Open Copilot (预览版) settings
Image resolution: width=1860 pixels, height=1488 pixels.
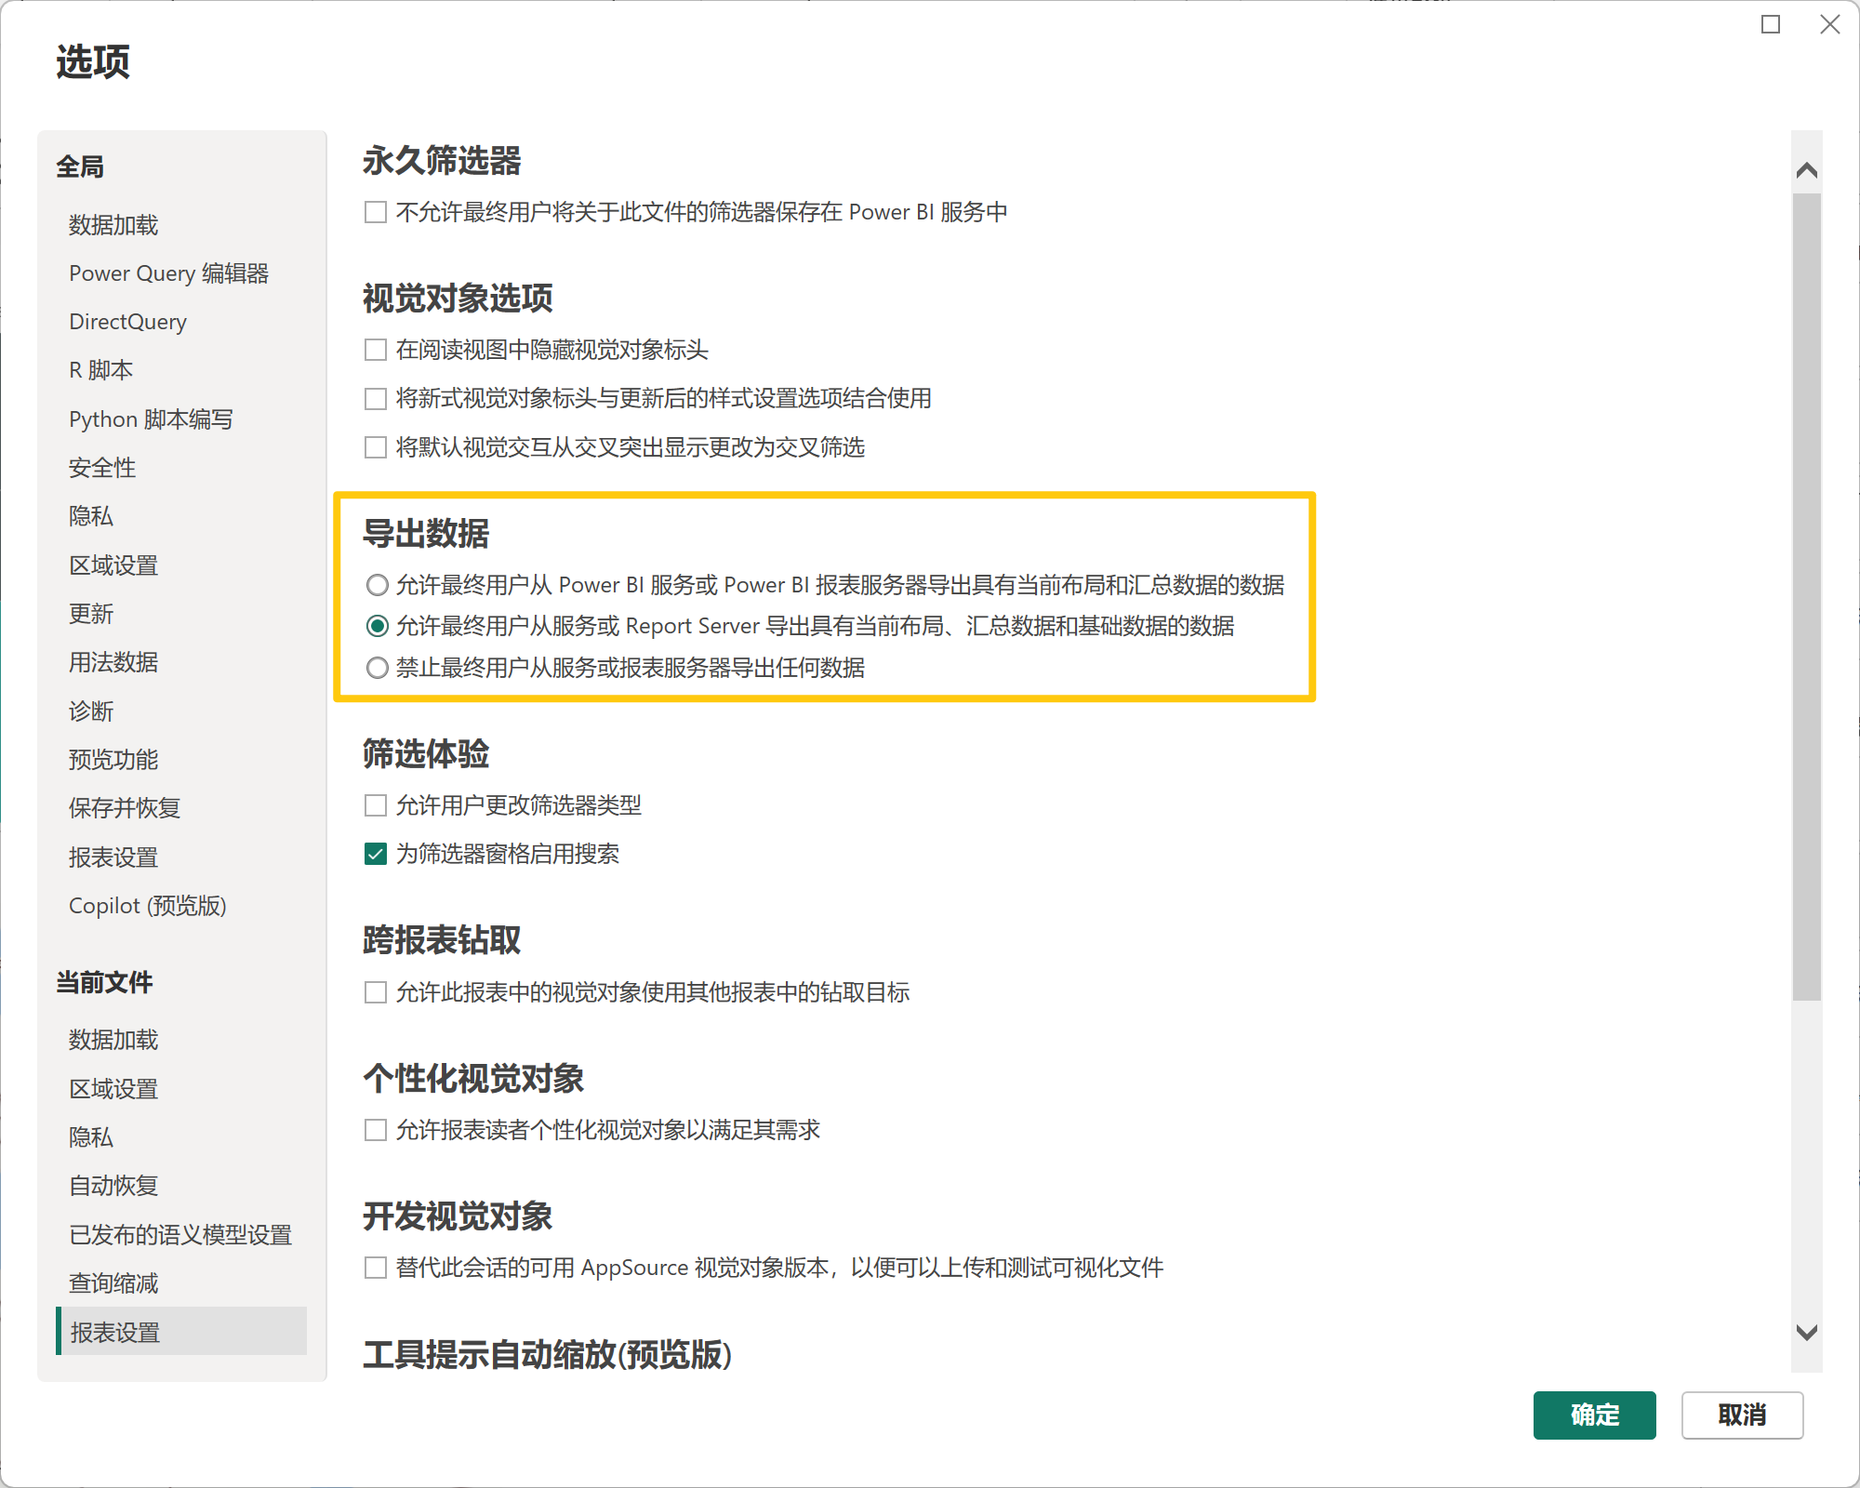148,906
